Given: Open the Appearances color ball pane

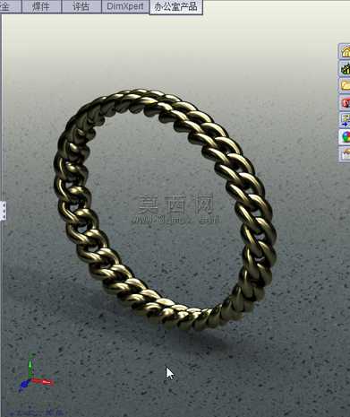Looking at the screenshot, I should (x=345, y=136).
